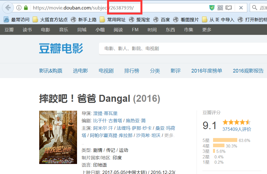Open director 涅提·蒂瓦里 link
Image resolution: width=267 pixels, height=174 pixels.
point(105,113)
